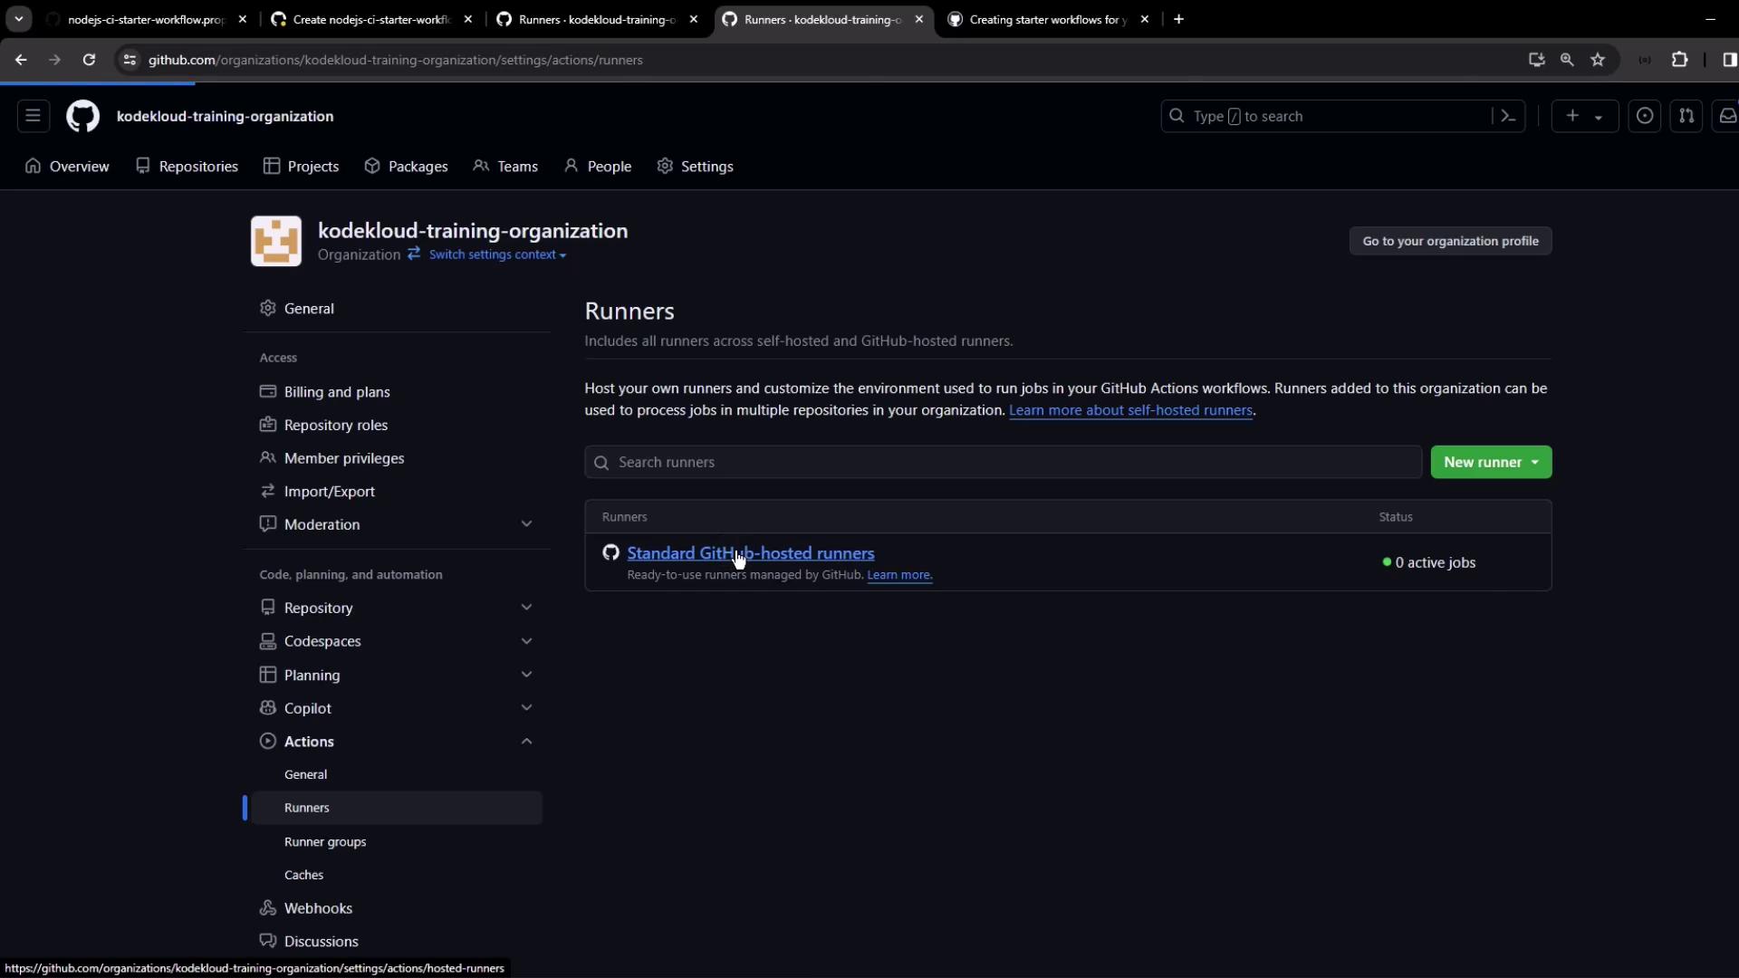
Task: Open Switch settings context dropdown
Action: 496,254
